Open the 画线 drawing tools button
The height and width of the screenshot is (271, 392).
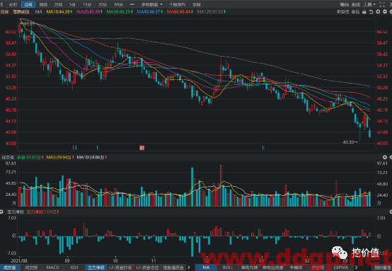356,4
